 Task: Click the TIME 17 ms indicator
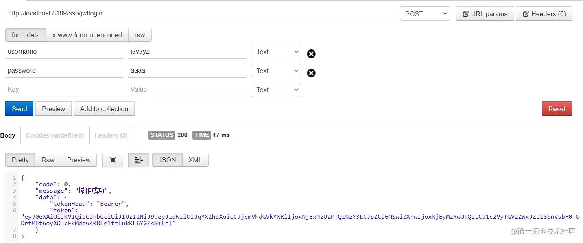(x=211, y=135)
